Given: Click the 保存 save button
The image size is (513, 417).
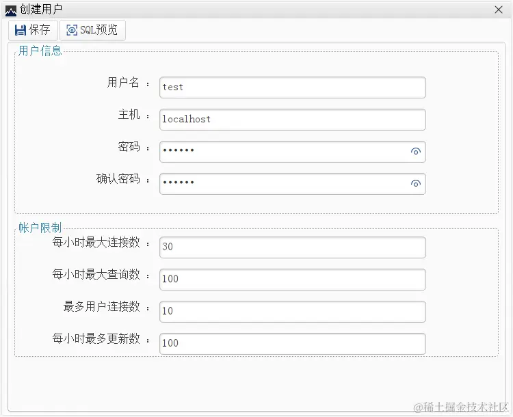Looking at the screenshot, I should click(33, 30).
